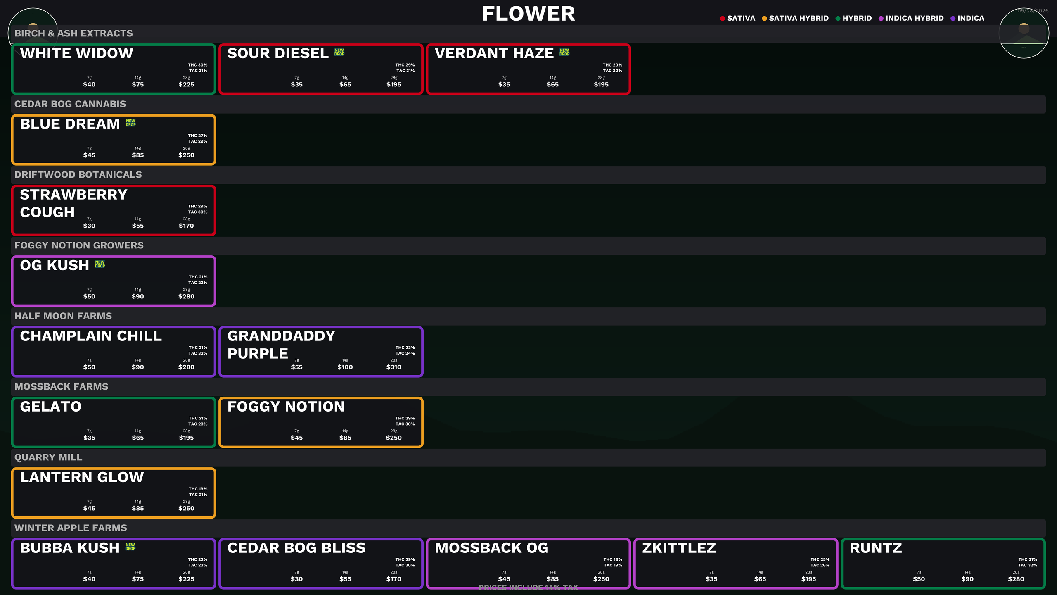Select the Strawberry Cough strain name
Screen dimensions: 1057x595
pos(73,203)
